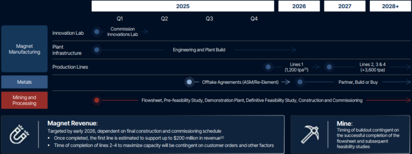Click the Production Lines row label
This screenshot has width=412, height=154.
point(70,67)
